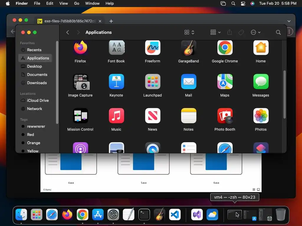Viewport: 302px width, 226px height.
Task: Select the News app icon
Action: click(152, 116)
